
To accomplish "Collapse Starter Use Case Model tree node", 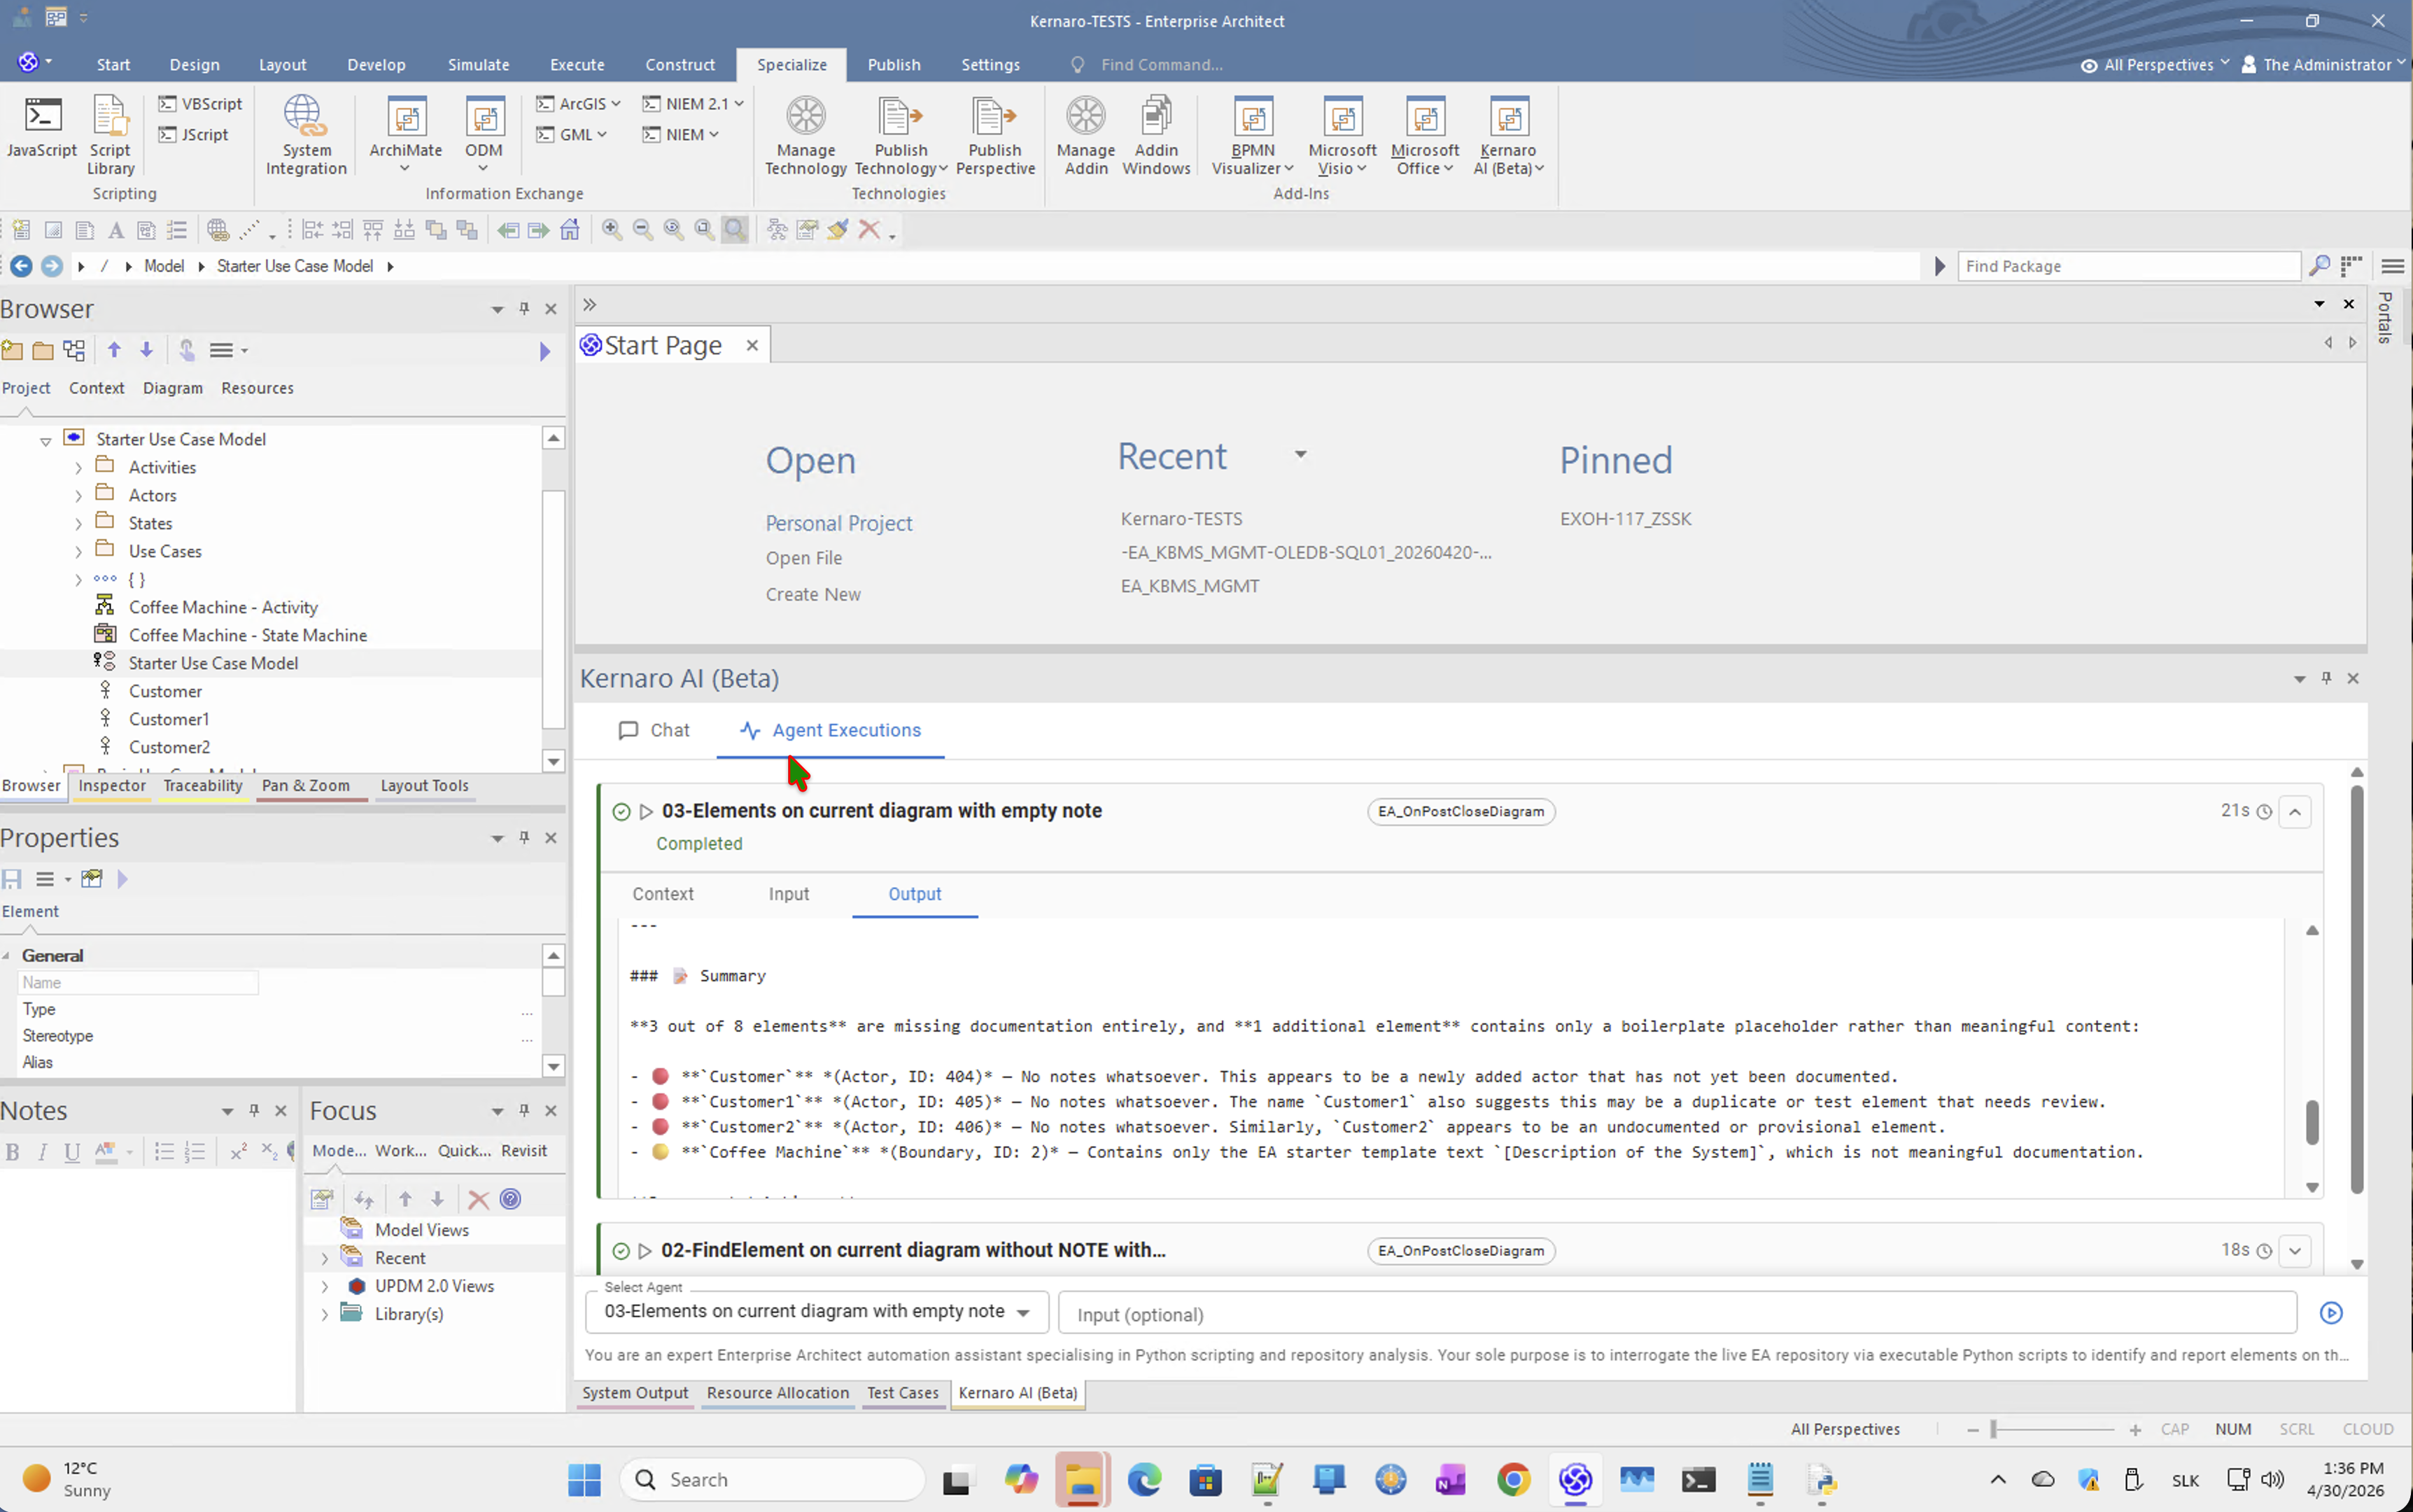I will coord(46,440).
